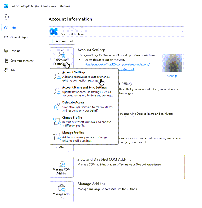Viewport: 202px width, 208px height.
Task: Open the outlook.office365.com web link
Action: tap(116, 64)
